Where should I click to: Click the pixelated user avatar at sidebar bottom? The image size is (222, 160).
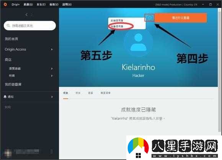coord(8,153)
